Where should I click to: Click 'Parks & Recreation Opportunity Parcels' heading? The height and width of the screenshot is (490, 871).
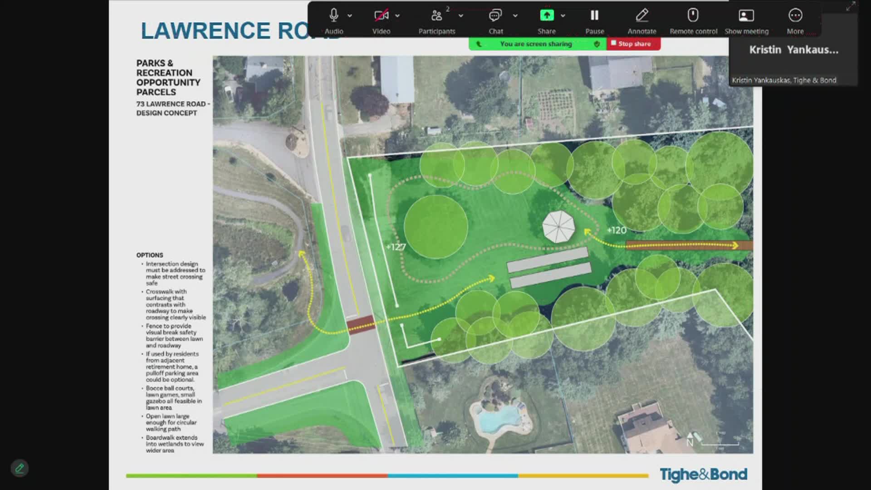coord(168,78)
